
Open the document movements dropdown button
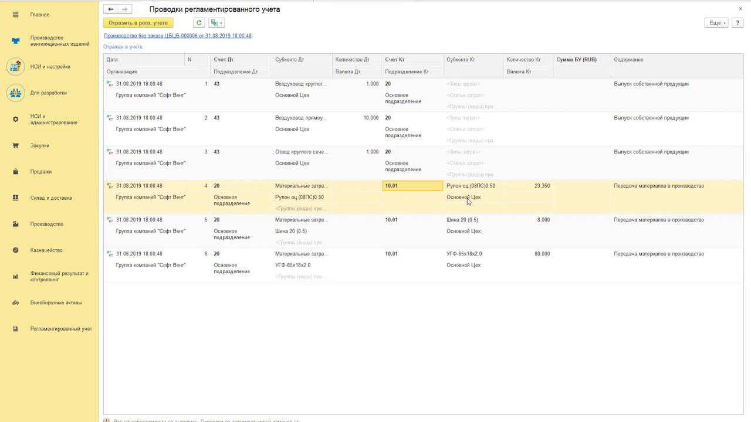[x=216, y=23]
